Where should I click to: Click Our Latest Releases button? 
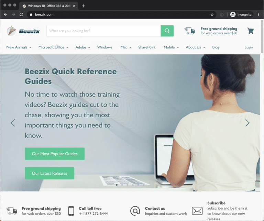49,173
